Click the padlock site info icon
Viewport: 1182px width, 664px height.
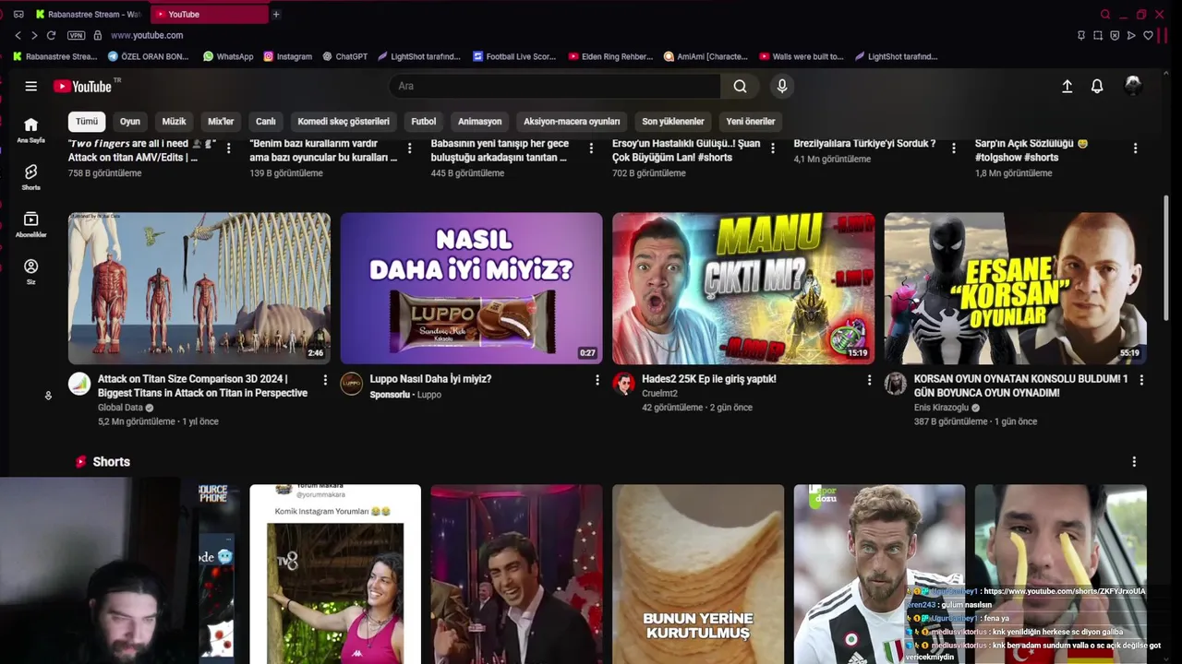97,35
